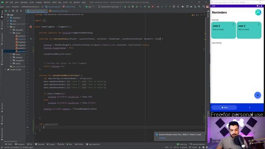
Task: Click Update link in Android Studio notification
Action: 162,138
